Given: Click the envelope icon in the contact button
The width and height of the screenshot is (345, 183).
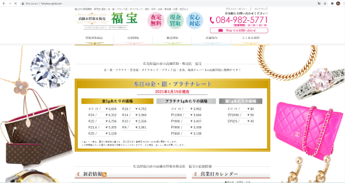Looking at the screenshot, I should (220, 30).
